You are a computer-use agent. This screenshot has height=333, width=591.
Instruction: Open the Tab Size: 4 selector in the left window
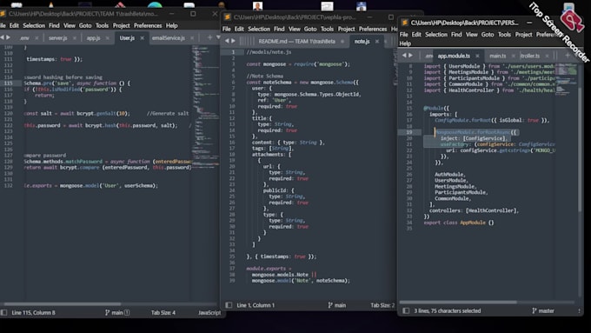pos(163,313)
